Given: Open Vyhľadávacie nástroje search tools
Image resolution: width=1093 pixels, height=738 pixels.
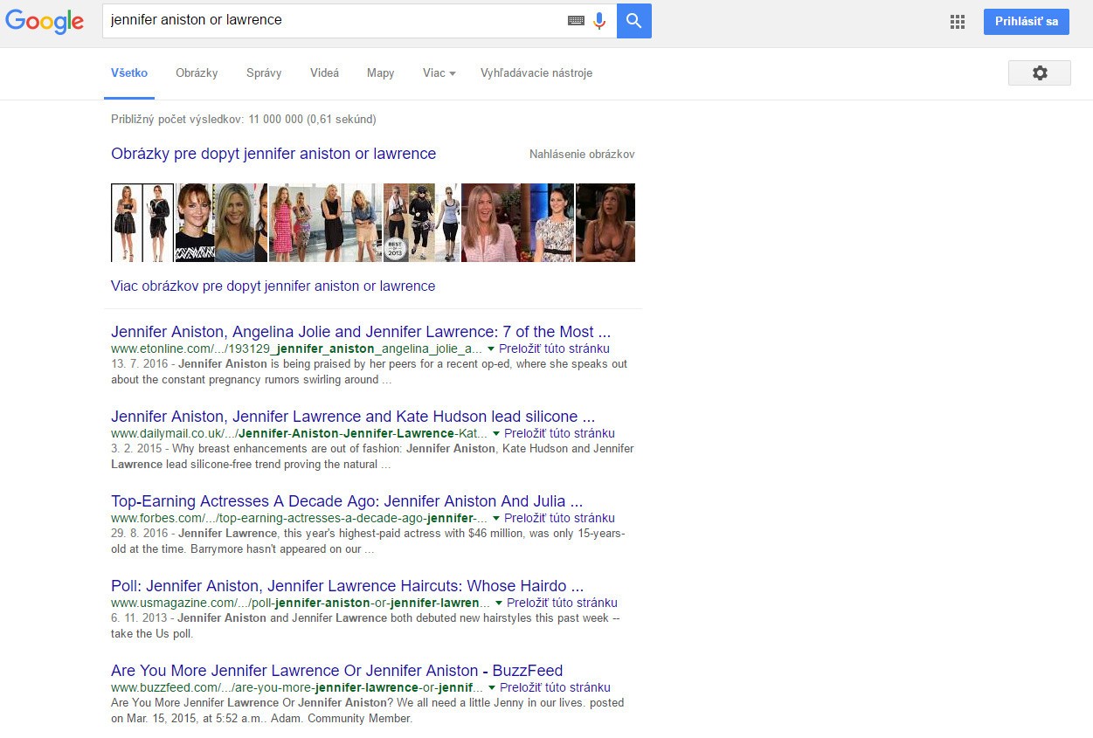Looking at the screenshot, I should [536, 73].
